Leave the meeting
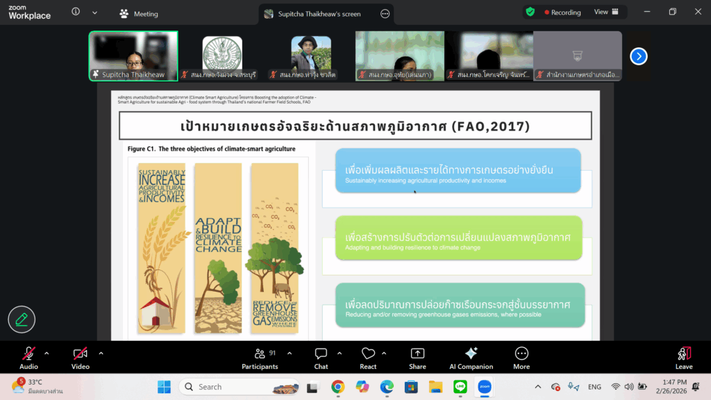The width and height of the screenshot is (711, 400). pos(684,357)
